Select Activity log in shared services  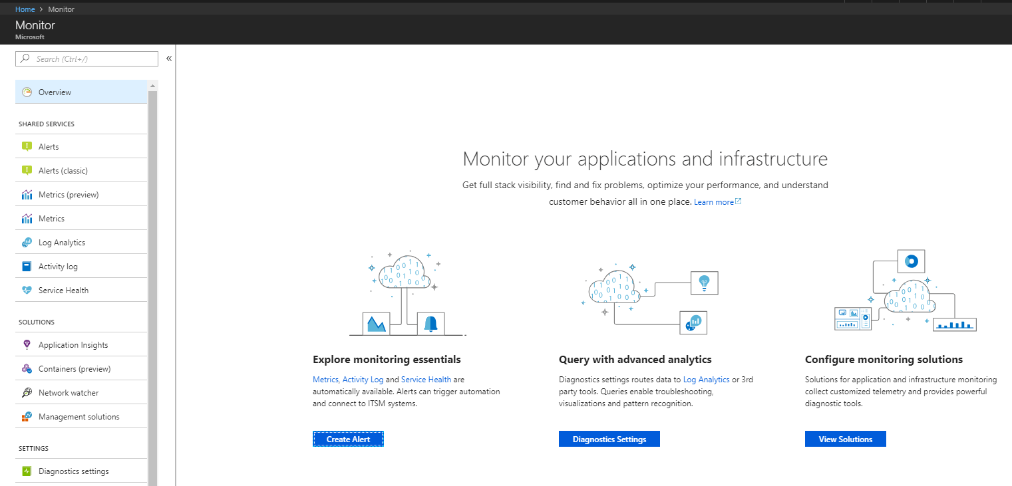point(57,266)
